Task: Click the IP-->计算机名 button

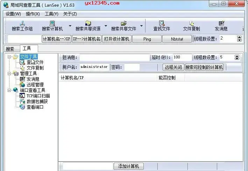Action: 87,39
